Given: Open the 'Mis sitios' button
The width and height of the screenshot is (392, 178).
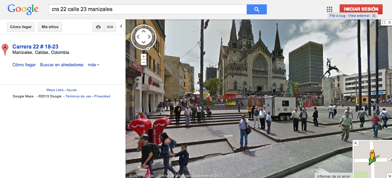Looking at the screenshot, I should (50, 27).
